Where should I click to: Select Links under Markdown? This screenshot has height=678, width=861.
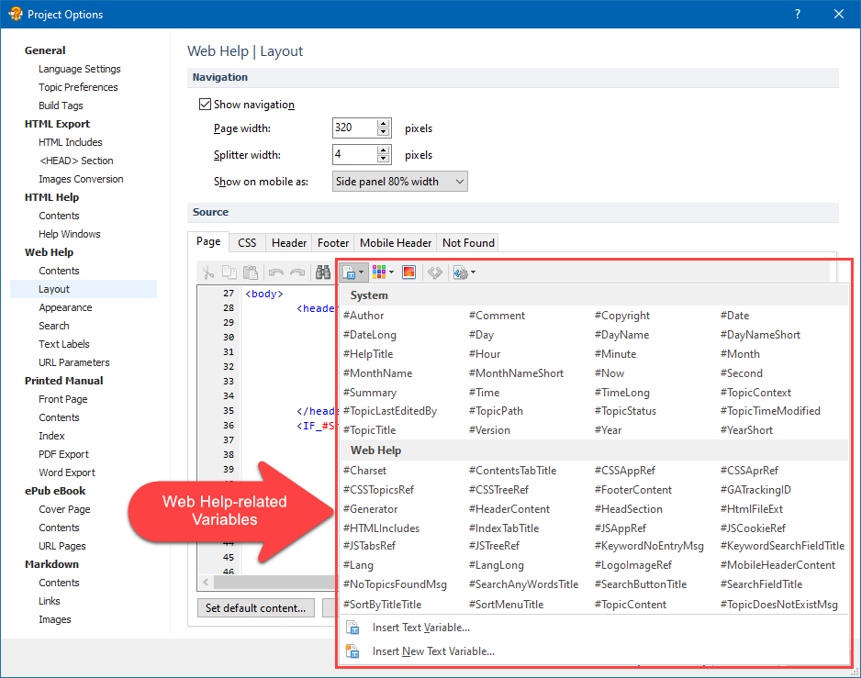point(50,601)
